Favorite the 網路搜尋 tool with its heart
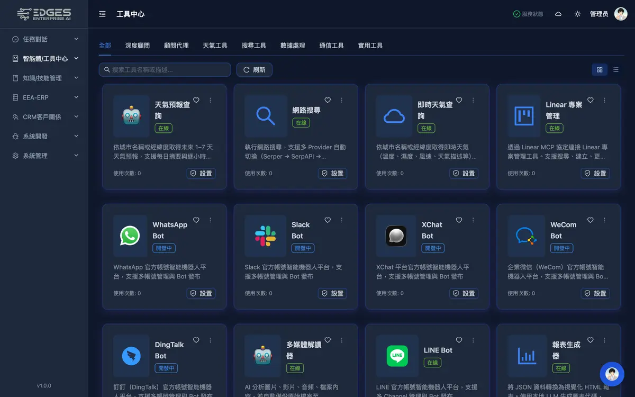The image size is (635, 397). coord(328,100)
